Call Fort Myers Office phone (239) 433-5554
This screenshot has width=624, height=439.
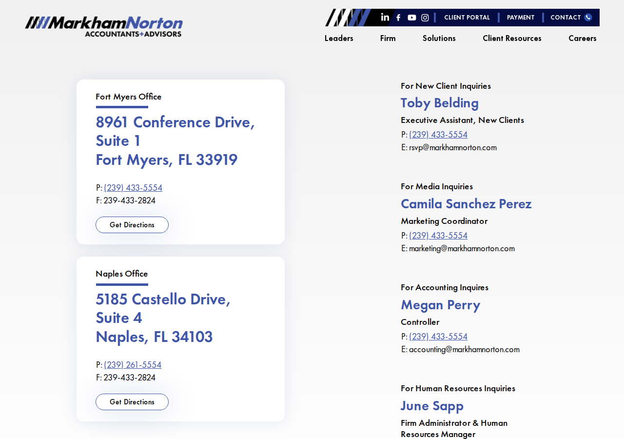coord(133,188)
